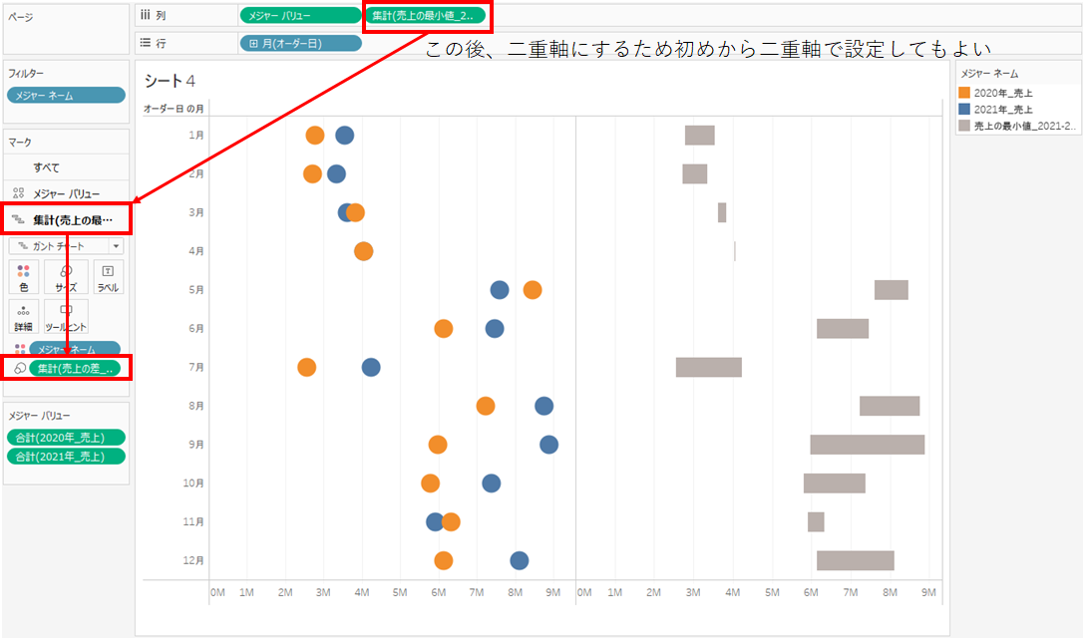
Task: Select 売上の最小値_2021-2.. legend label
Action: 1025,126
